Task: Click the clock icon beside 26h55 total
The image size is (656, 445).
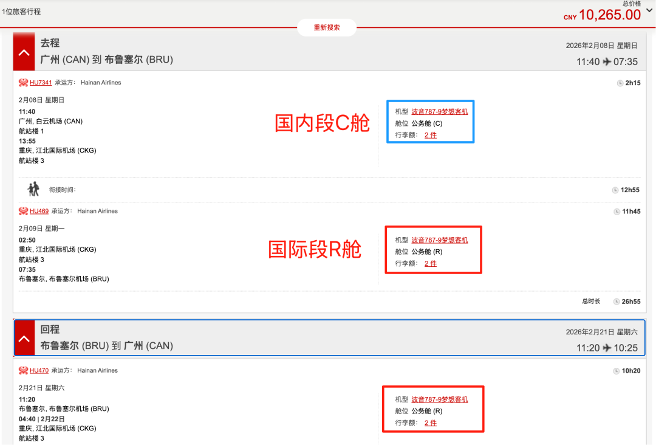Action: [x=617, y=302]
